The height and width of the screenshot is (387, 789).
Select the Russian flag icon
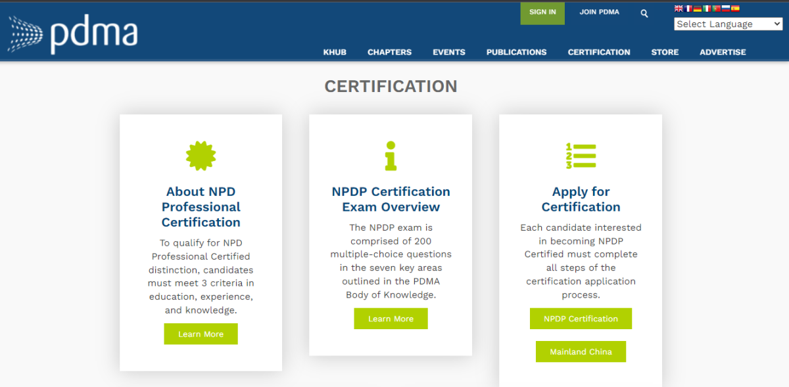click(x=726, y=9)
